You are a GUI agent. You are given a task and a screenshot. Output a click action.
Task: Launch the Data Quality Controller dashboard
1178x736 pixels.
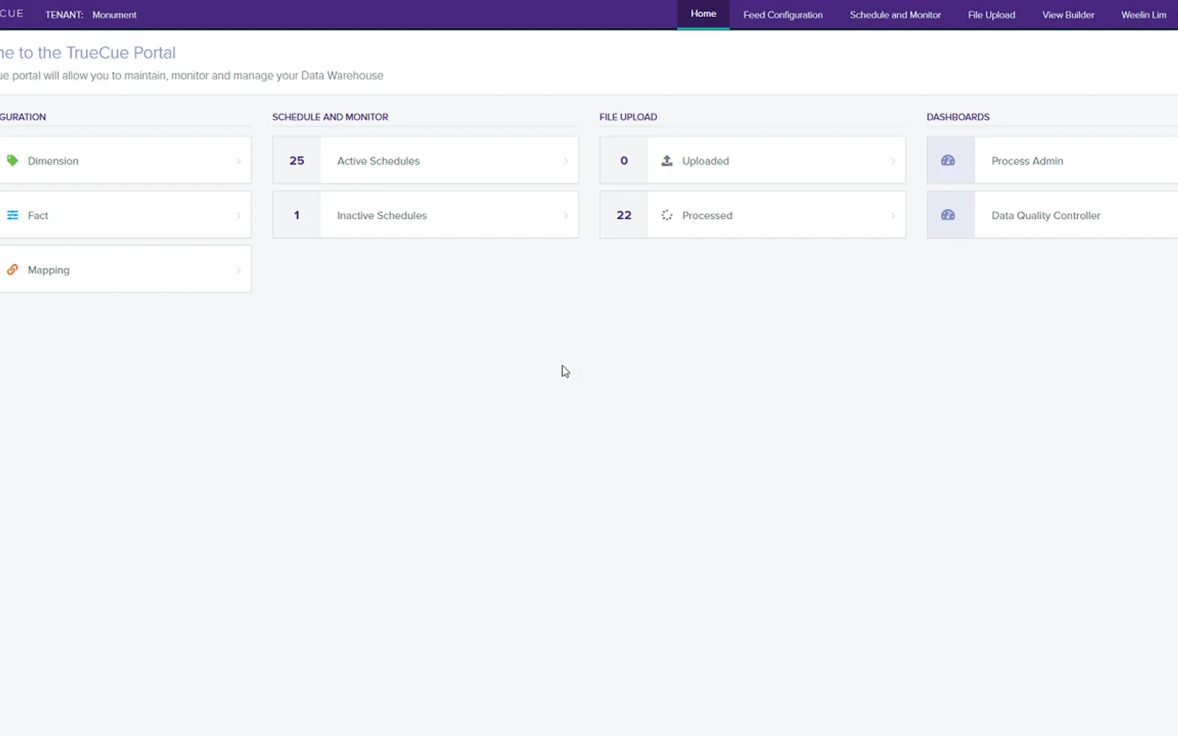[x=1045, y=215]
